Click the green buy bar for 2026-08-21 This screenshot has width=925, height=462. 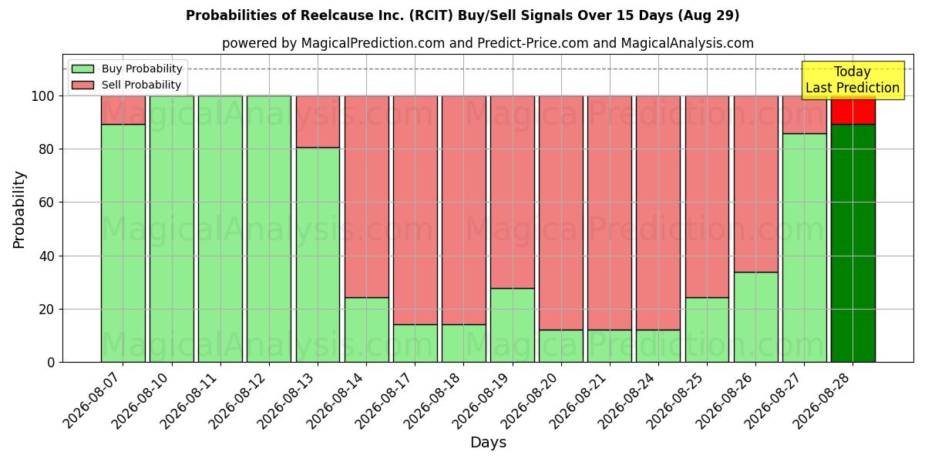click(x=610, y=346)
